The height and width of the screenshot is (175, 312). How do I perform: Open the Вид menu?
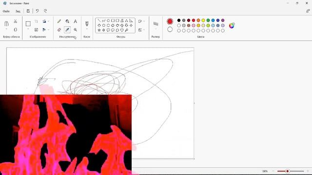[18, 11]
